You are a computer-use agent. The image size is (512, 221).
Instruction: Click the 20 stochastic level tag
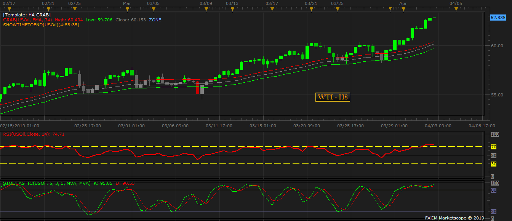(x=493, y=211)
